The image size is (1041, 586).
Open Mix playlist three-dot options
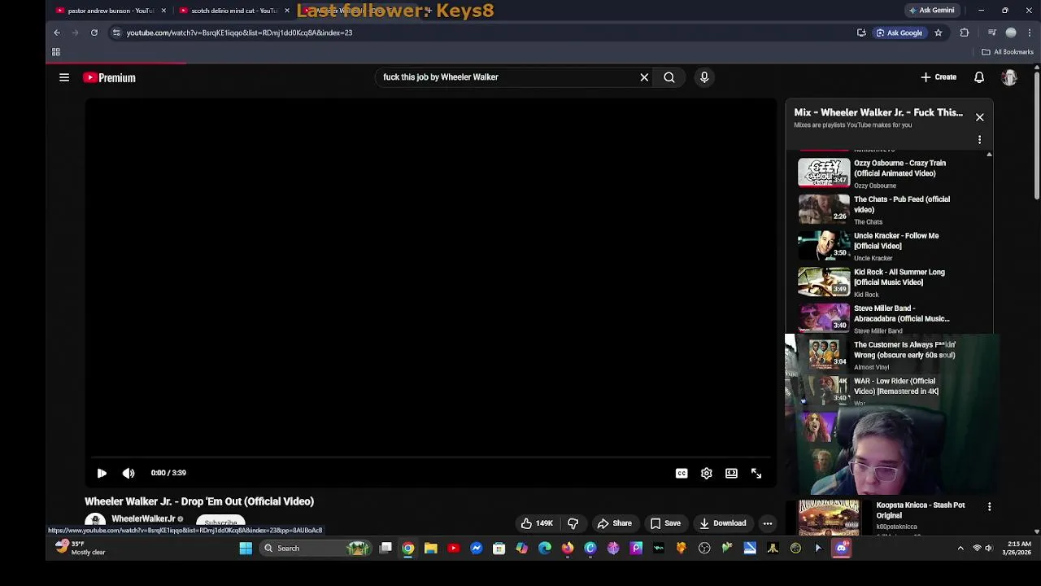pyautogui.click(x=979, y=140)
